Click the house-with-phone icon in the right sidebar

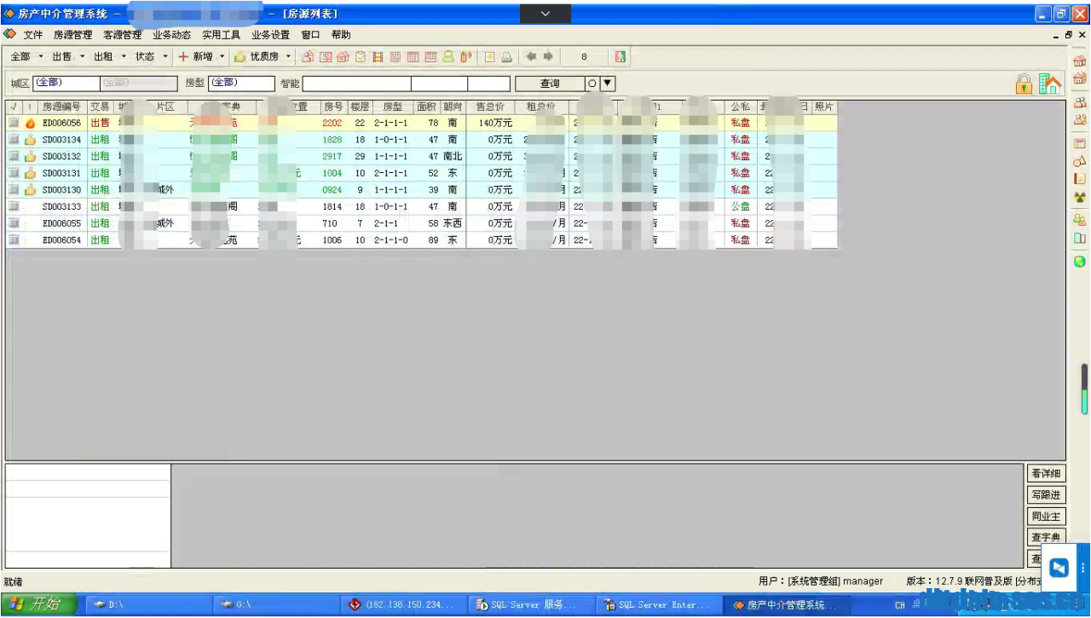coord(1080,78)
